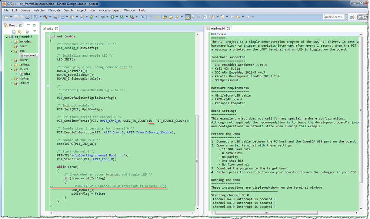Screen dimensions: 370x219
Task: Launch Debug with the bug icon
Action: point(103,17)
